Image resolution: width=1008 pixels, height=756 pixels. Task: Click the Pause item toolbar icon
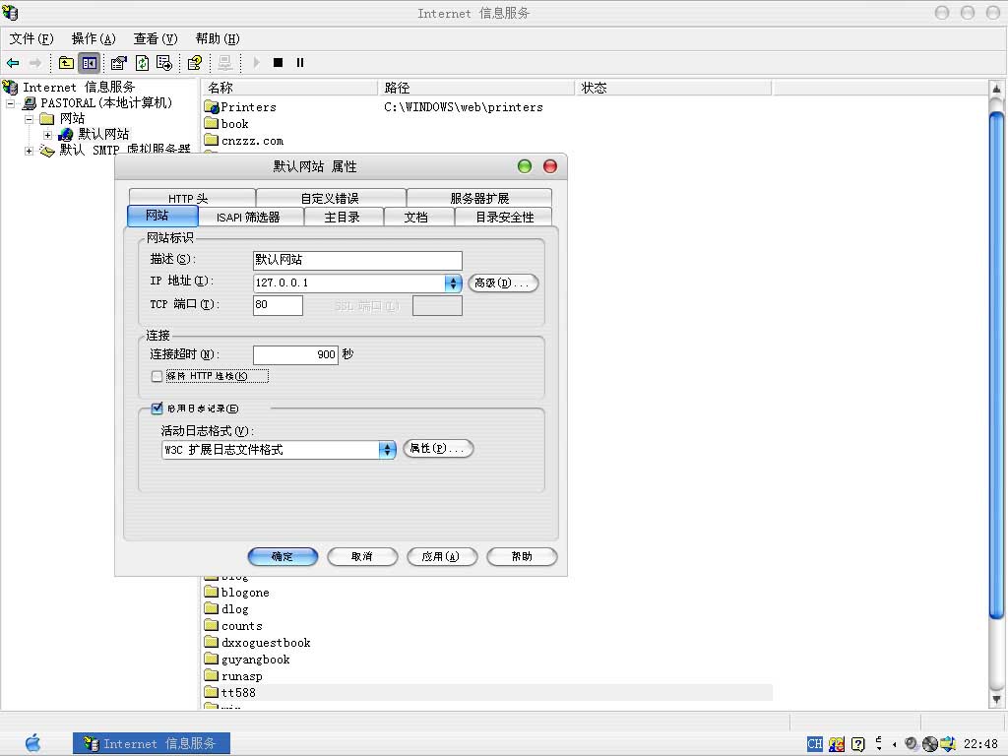tap(300, 63)
